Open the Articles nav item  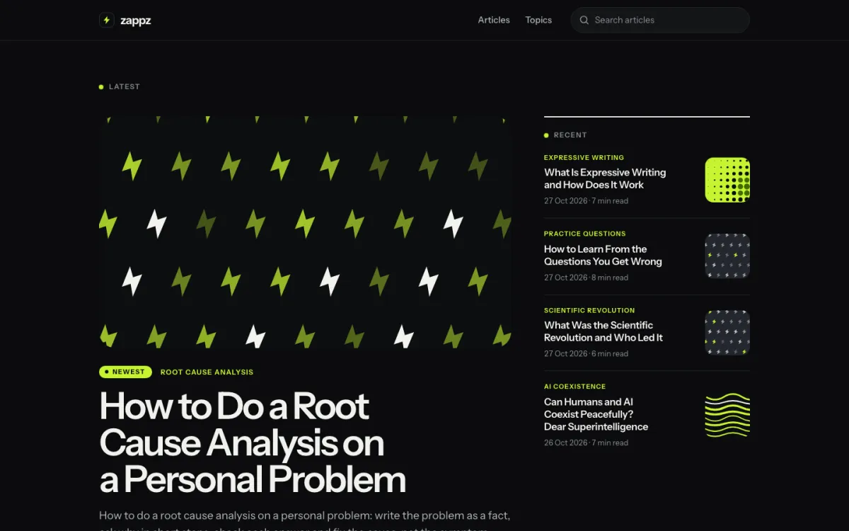pos(494,21)
